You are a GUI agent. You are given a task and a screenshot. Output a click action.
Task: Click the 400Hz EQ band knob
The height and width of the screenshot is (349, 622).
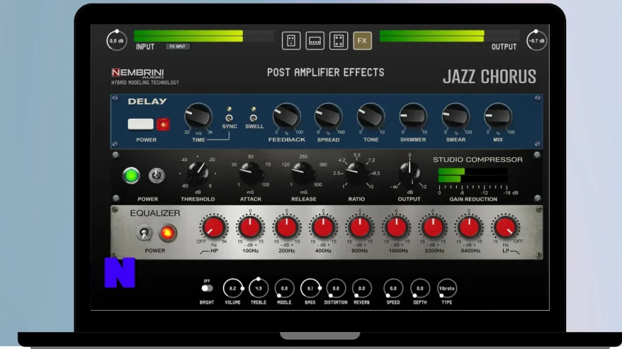point(323,228)
